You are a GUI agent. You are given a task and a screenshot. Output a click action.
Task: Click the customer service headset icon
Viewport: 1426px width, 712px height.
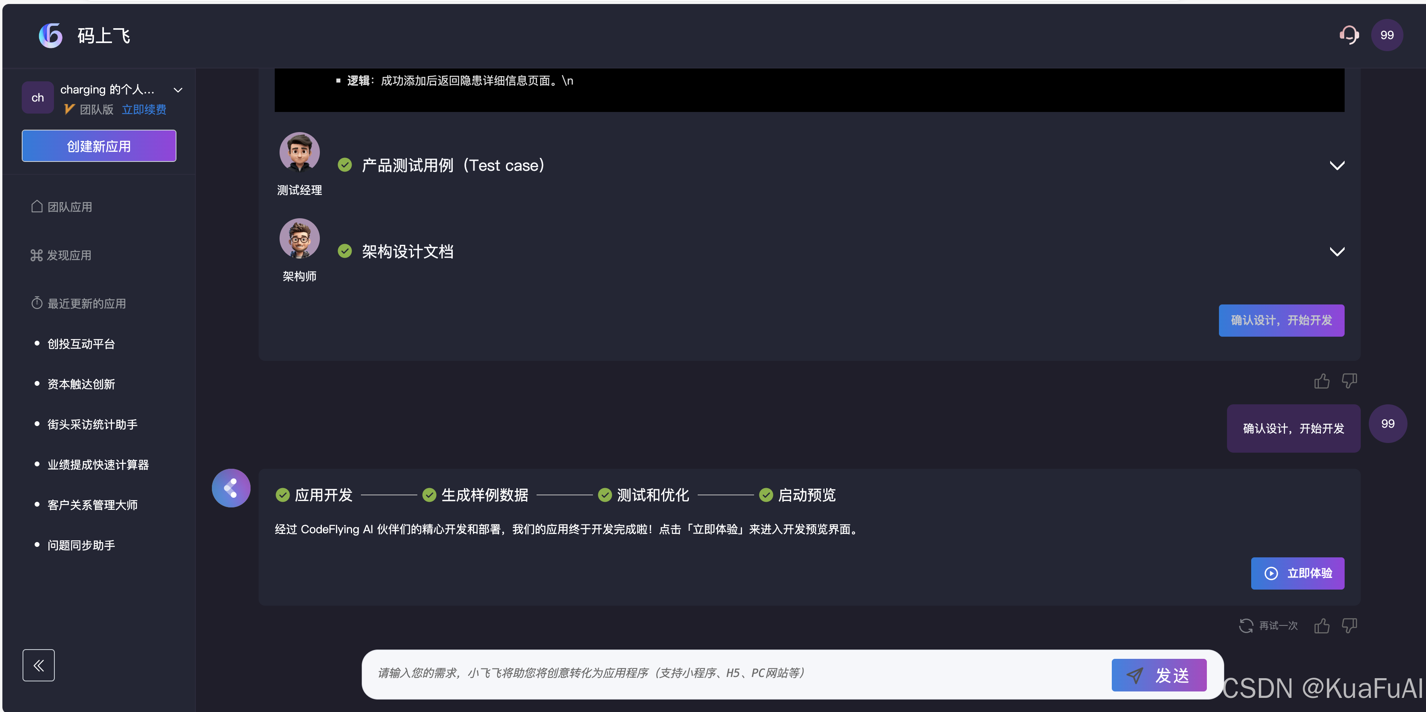pos(1349,35)
